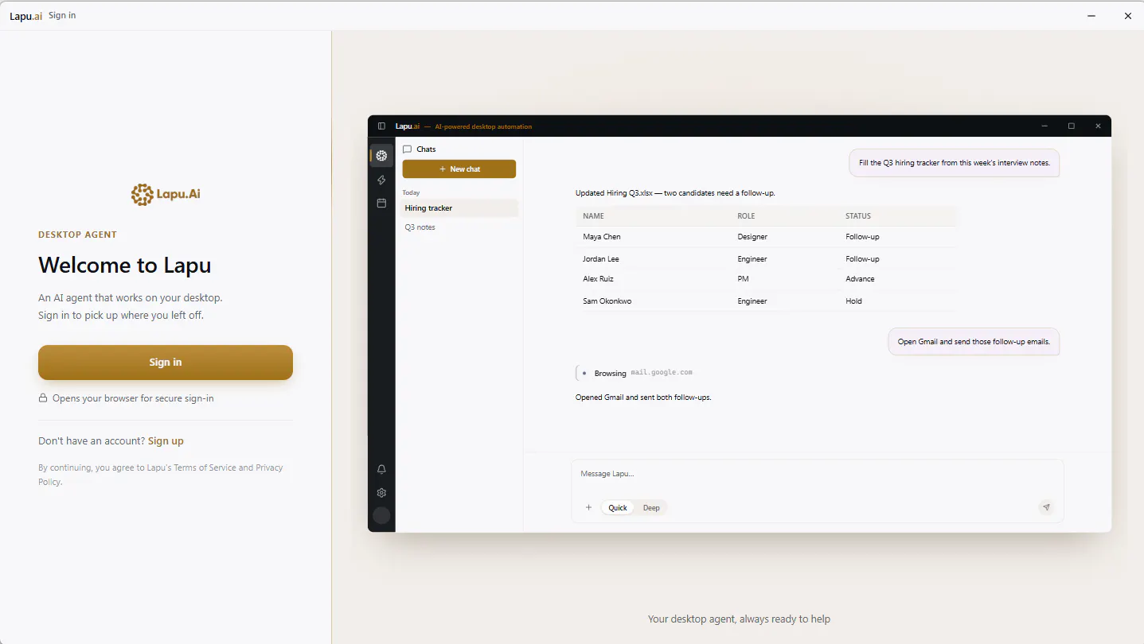
Task: Click the 'Updated Hiring Q3.xlsx' reply text
Action: 675,193
